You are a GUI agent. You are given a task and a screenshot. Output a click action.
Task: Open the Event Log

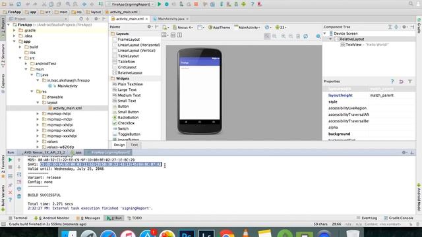pos(367,218)
